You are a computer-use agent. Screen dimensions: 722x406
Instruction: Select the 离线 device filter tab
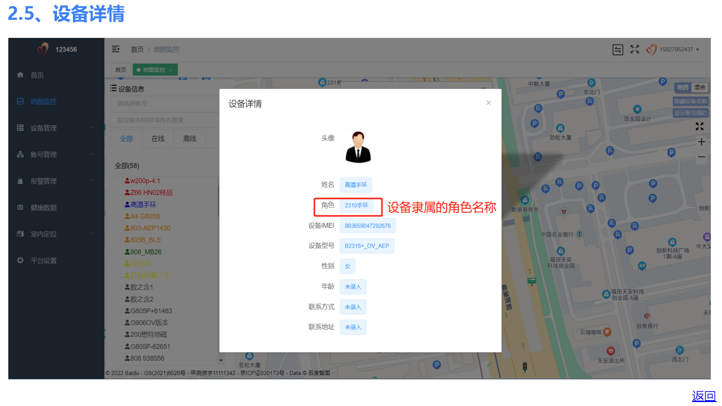pyautogui.click(x=190, y=139)
